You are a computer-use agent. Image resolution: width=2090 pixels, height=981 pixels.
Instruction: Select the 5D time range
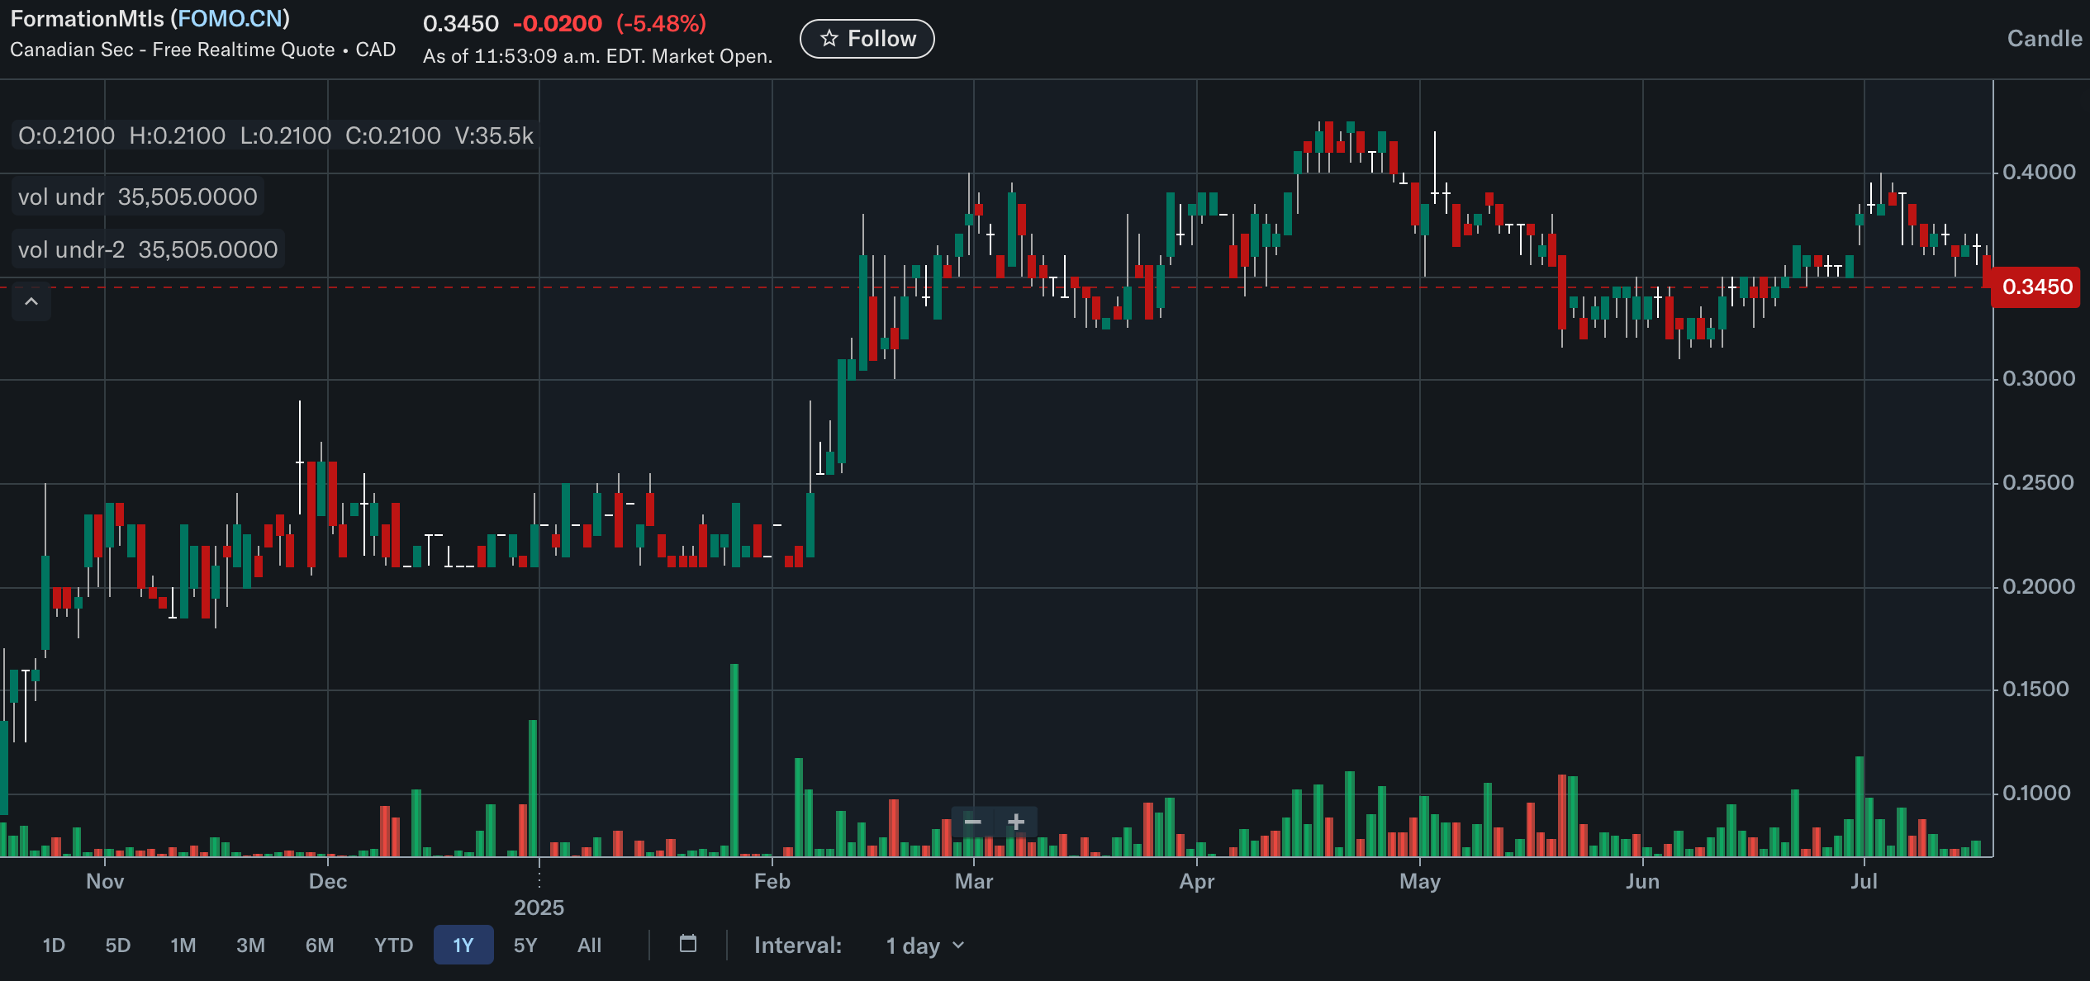point(117,945)
